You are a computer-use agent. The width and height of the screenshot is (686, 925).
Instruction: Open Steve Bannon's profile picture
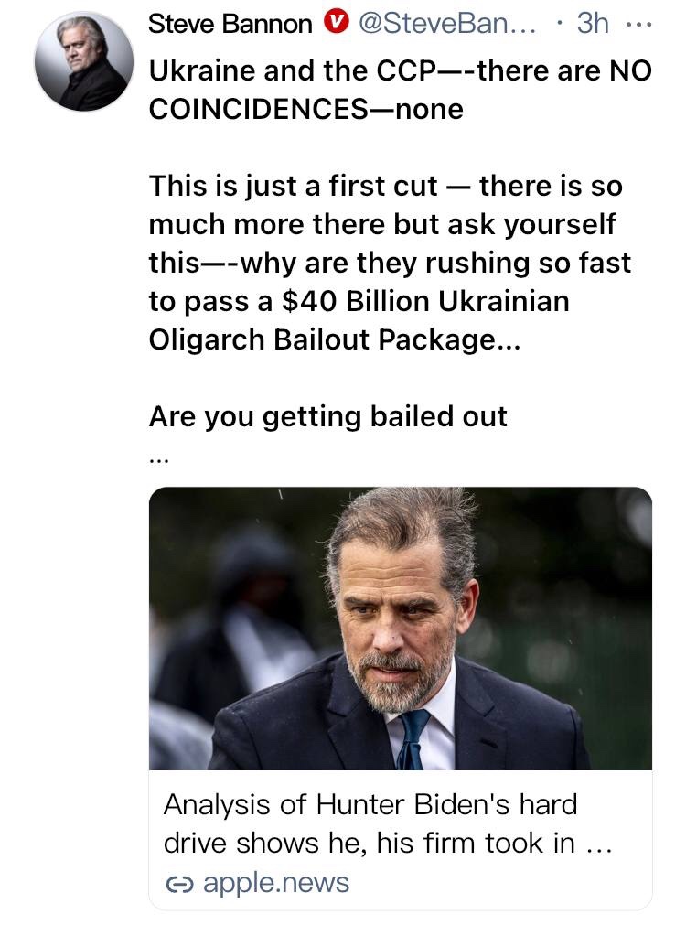[x=82, y=62]
